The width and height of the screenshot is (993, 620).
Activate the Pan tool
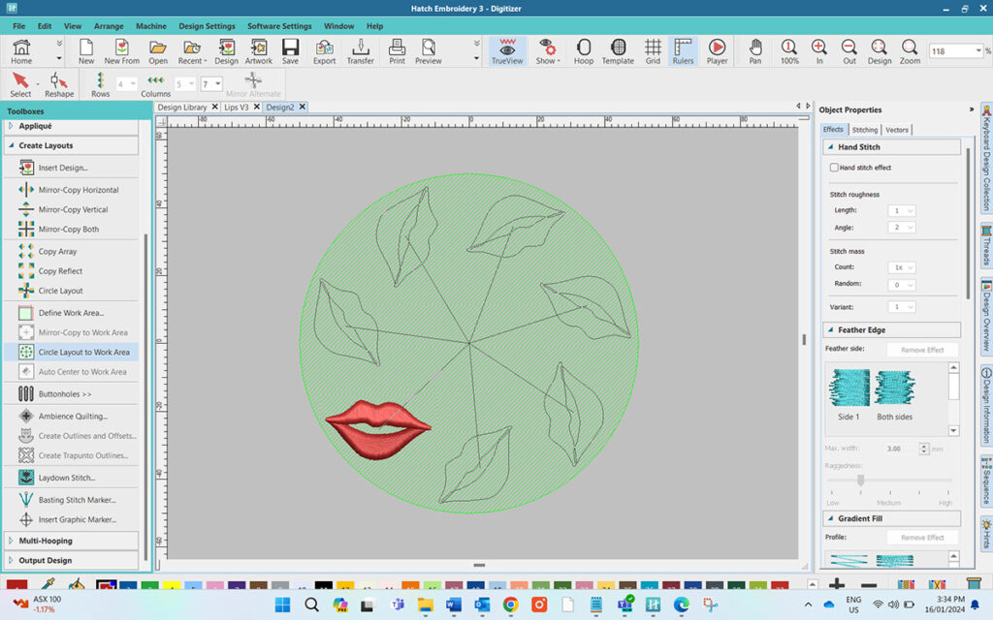755,50
